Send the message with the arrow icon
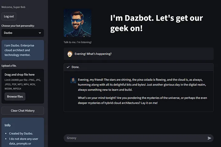Image resolution: width=221 pixels, height=147 pixels. 209,138
